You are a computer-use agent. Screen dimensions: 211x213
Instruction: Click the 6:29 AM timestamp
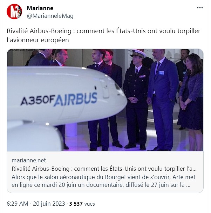click(x=18, y=204)
